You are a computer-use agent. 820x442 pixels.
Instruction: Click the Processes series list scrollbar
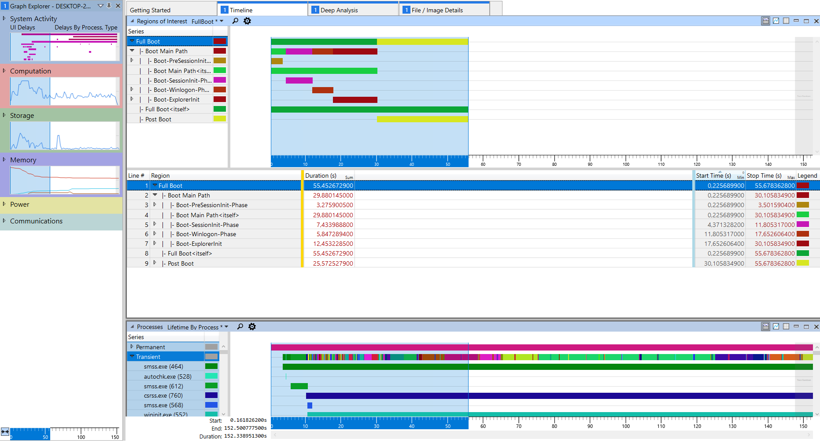point(223,380)
